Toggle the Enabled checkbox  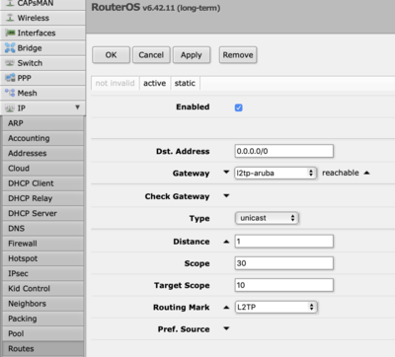click(x=239, y=107)
